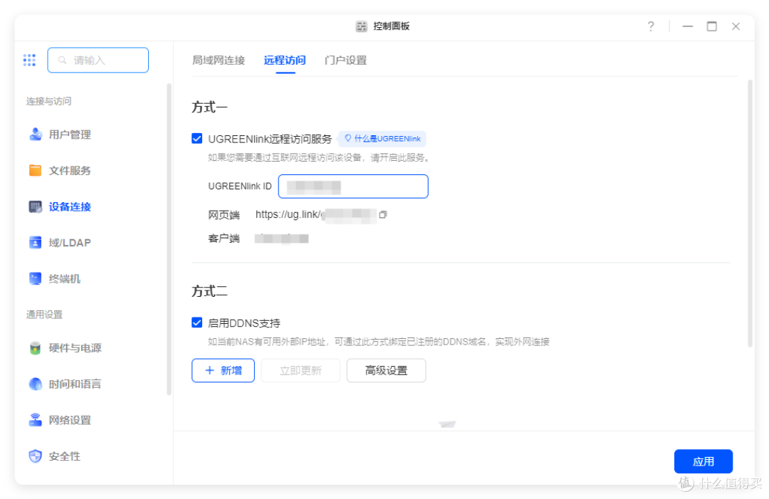Click the 硬件与电源 battery icon
This screenshot has width=769, height=499.
tap(36, 348)
